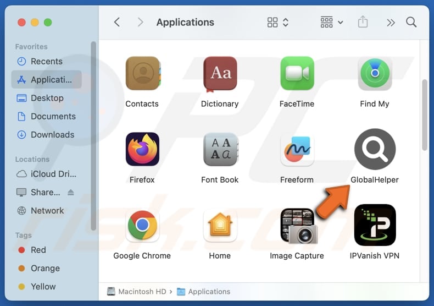Select the Shared location in sidebar
The image size is (434, 306).
point(39,192)
